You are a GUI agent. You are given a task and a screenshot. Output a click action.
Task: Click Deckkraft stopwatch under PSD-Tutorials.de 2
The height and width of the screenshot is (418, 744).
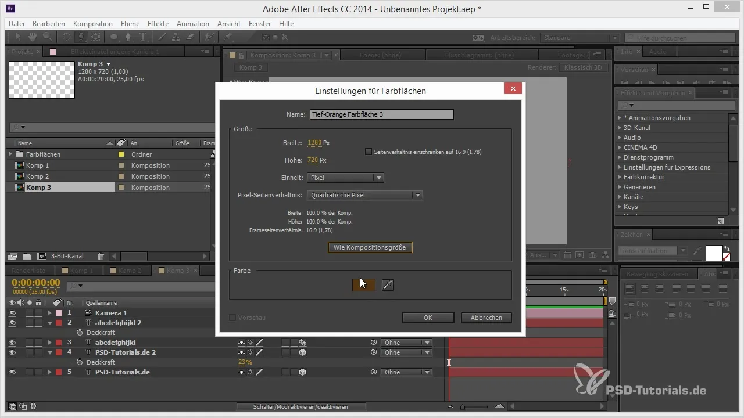80,362
